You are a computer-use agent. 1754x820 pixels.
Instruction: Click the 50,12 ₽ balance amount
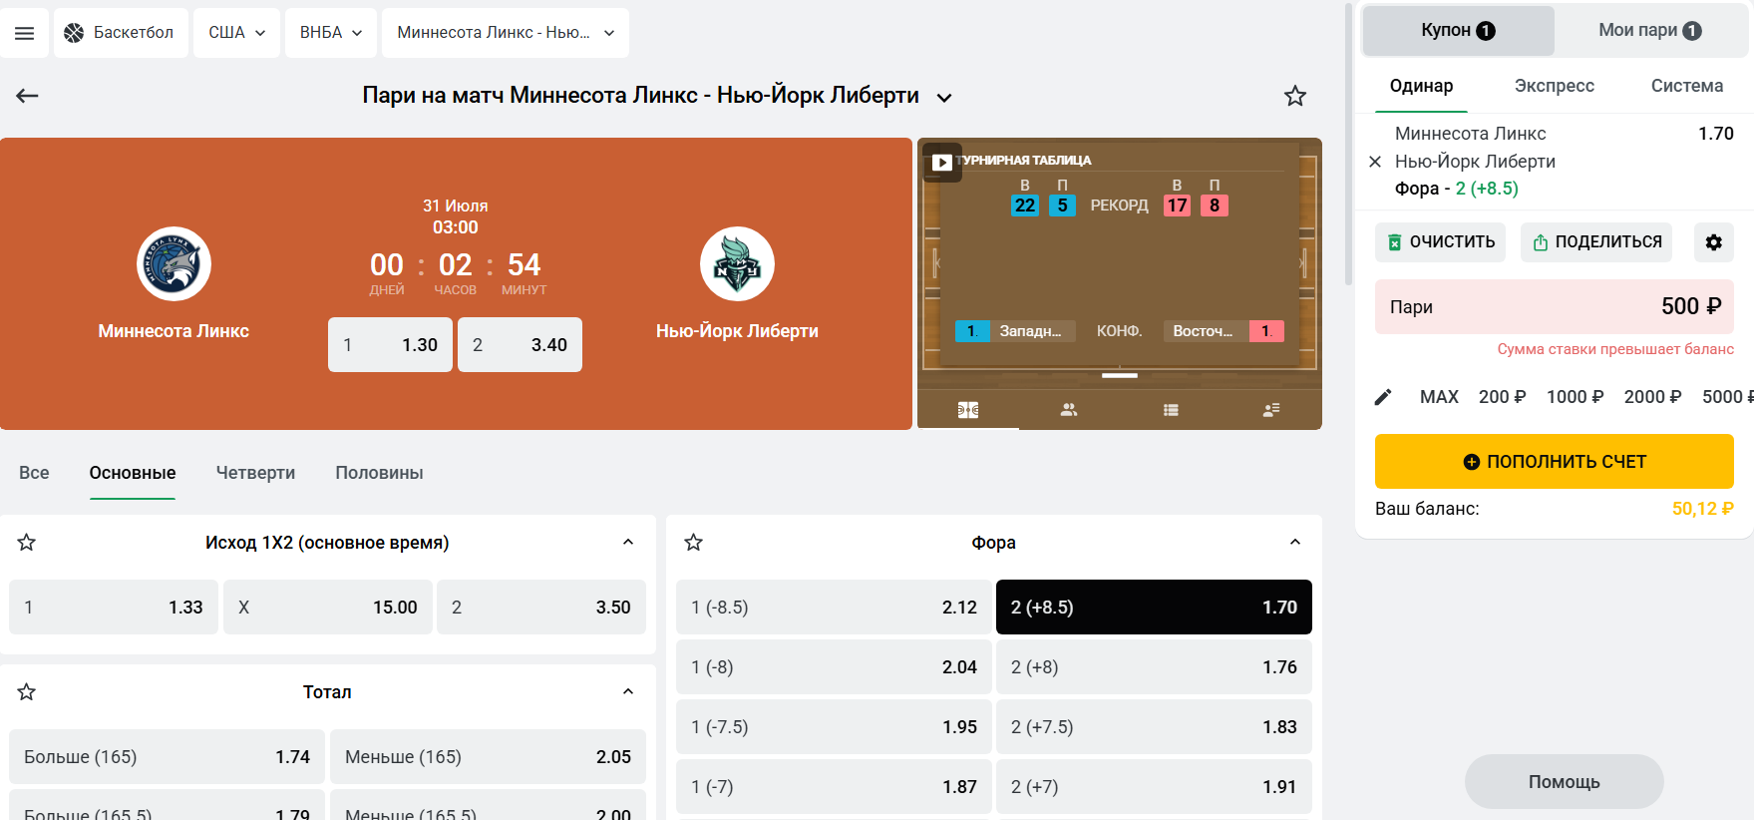1702,509
